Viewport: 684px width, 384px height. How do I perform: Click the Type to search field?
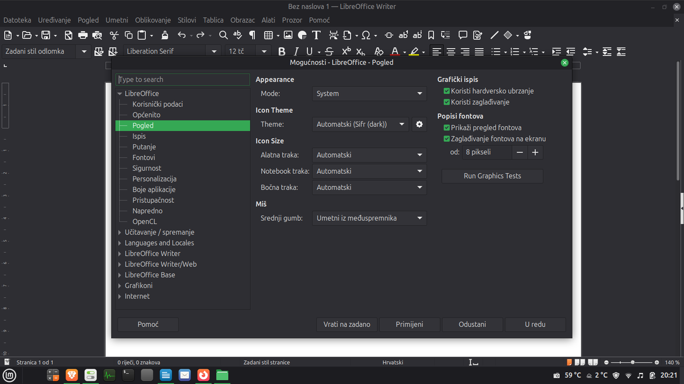[x=183, y=79]
